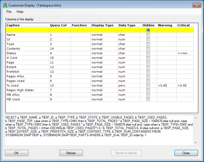Click Query Col value '14' for Contents

click(60, 49)
